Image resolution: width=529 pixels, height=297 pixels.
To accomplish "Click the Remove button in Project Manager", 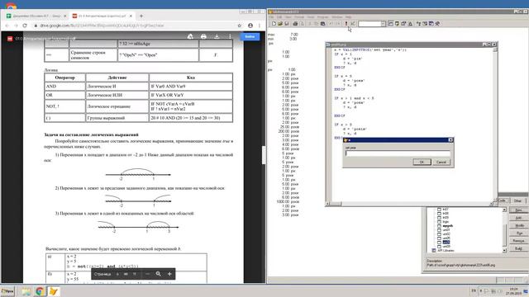I will click(x=518, y=241).
